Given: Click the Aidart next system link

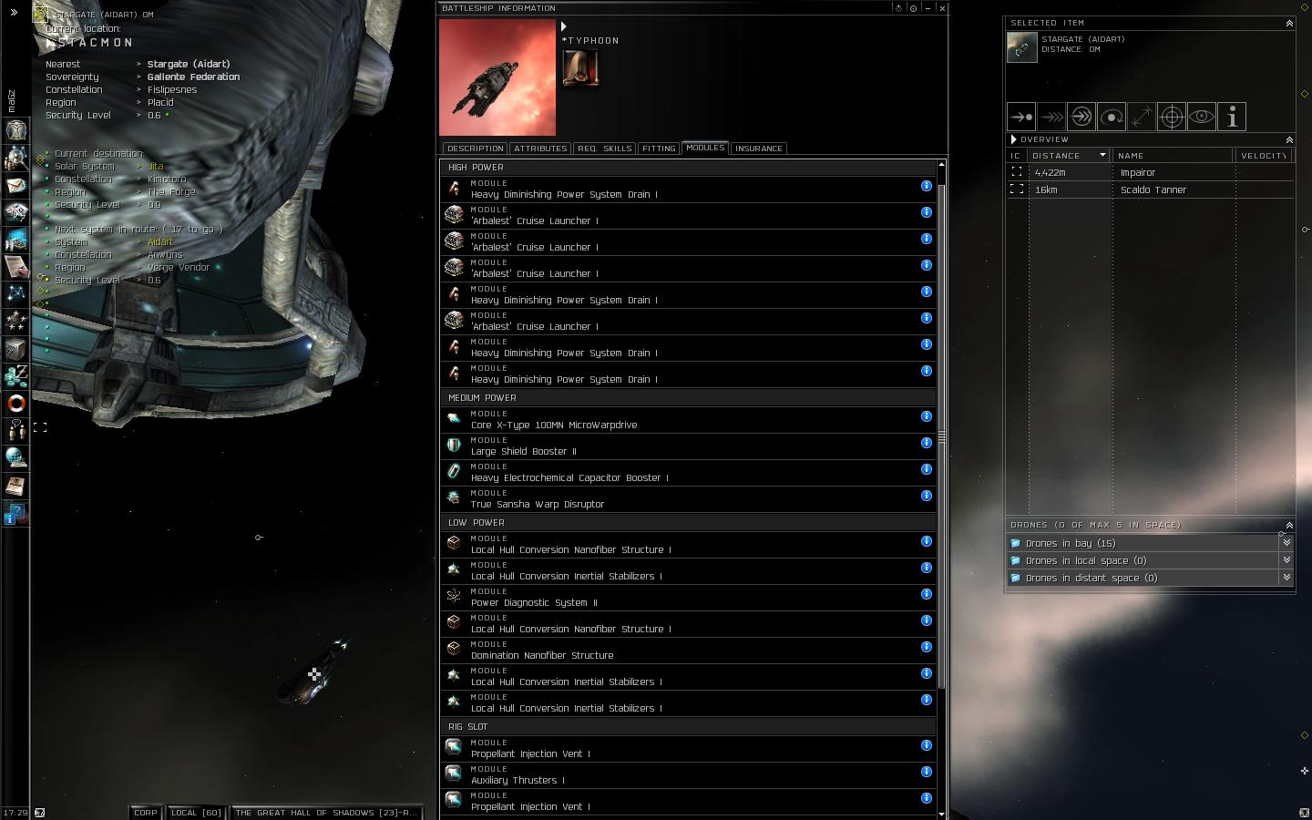Looking at the screenshot, I should click(160, 242).
